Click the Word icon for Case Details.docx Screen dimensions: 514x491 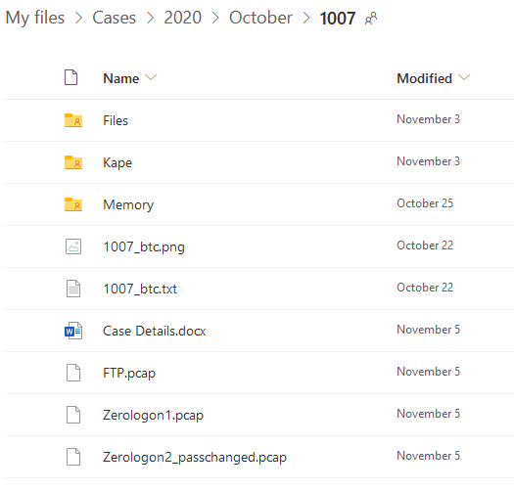(73, 331)
